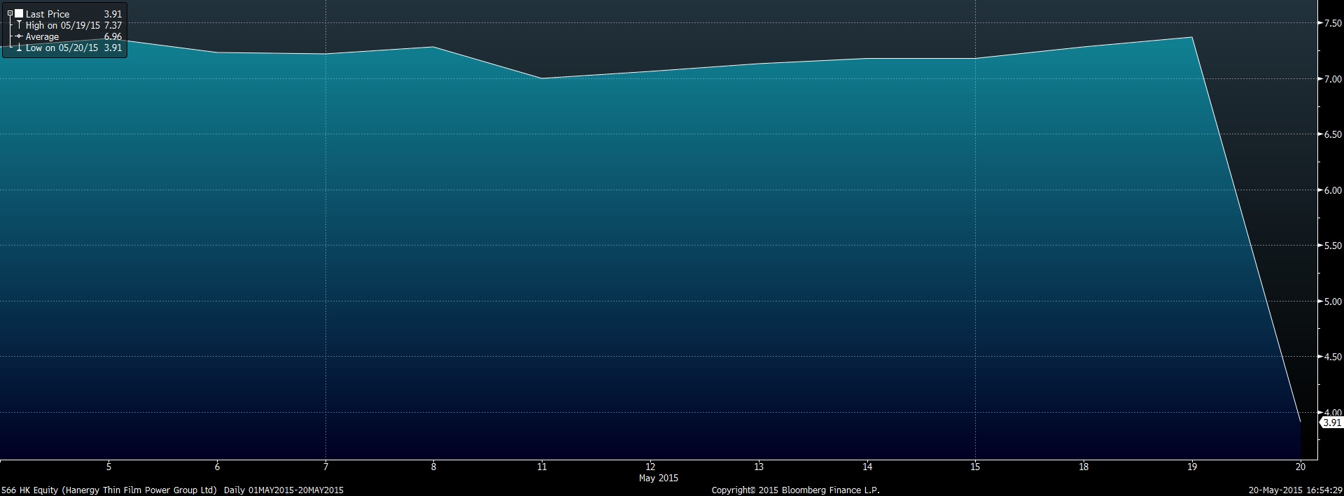Click the date 19 on the time axis

coord(1192,467)
